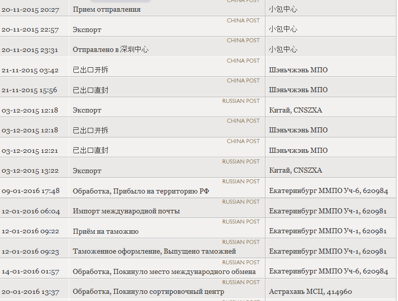The width and height of the screenshot is (398, 301).
Task: Click the timestamp 21-11-2015 15:56
Action: pyautogui.click(x=29, y=90)
